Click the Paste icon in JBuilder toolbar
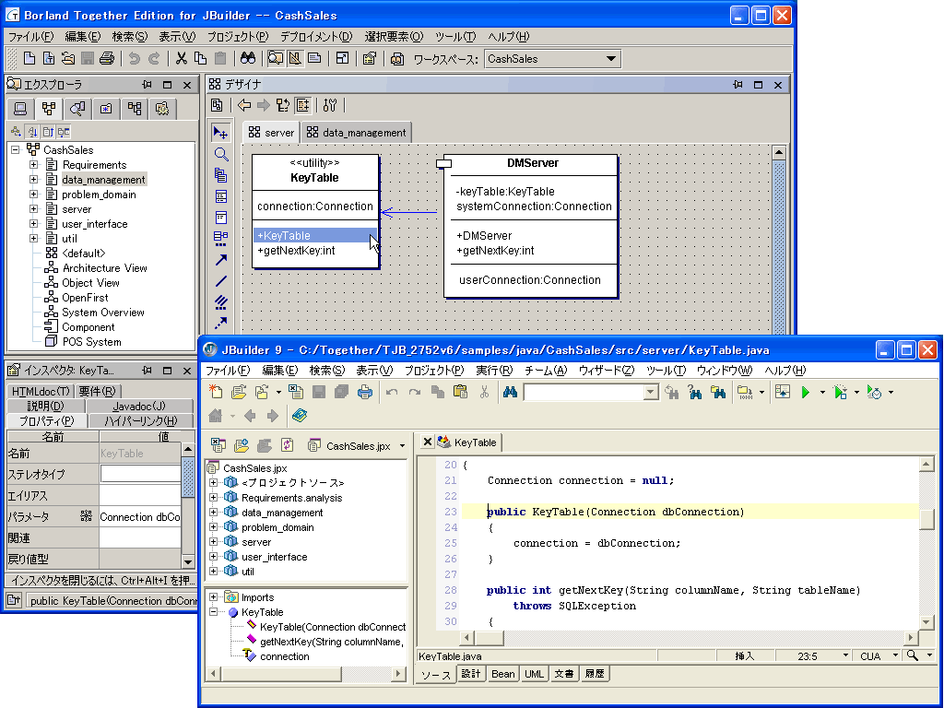Image resolution: width=944 pixels, height=708 pixels. click(461, 393)
